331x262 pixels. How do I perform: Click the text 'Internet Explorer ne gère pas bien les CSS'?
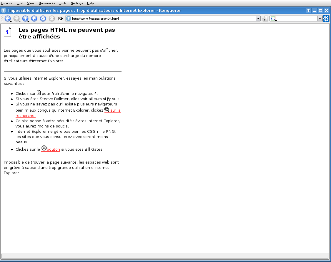56,132
